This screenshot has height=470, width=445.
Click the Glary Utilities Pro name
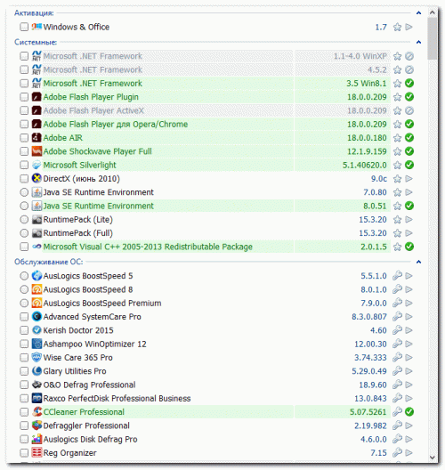tap(75, 371)
